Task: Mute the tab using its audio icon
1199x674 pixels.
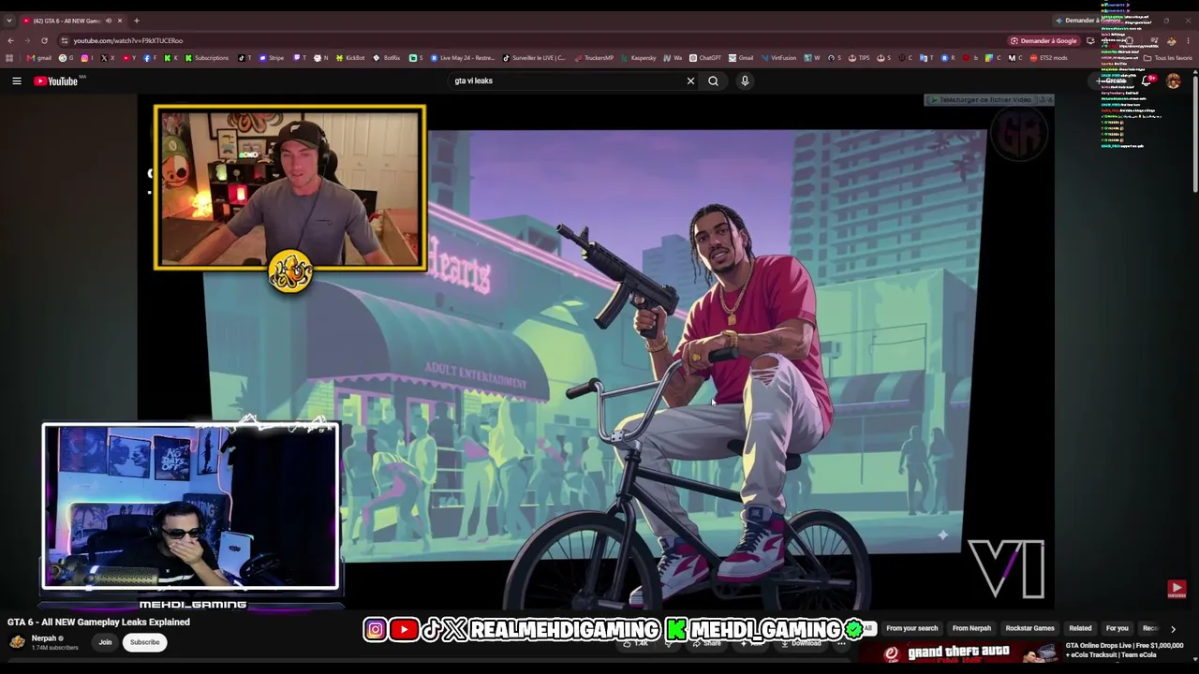Action: tap(109, 21)
